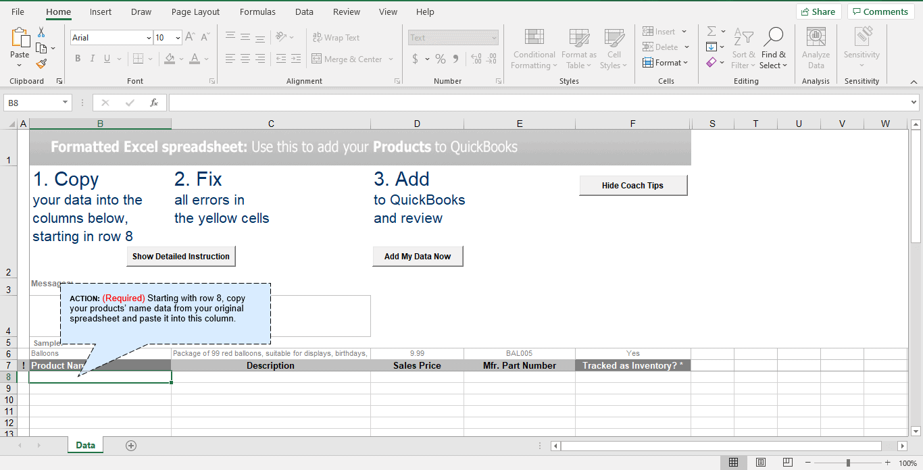The height and width of the screenshot is (470, 923).
Task: Toggle Italic formatting
Action: [93, 59]
